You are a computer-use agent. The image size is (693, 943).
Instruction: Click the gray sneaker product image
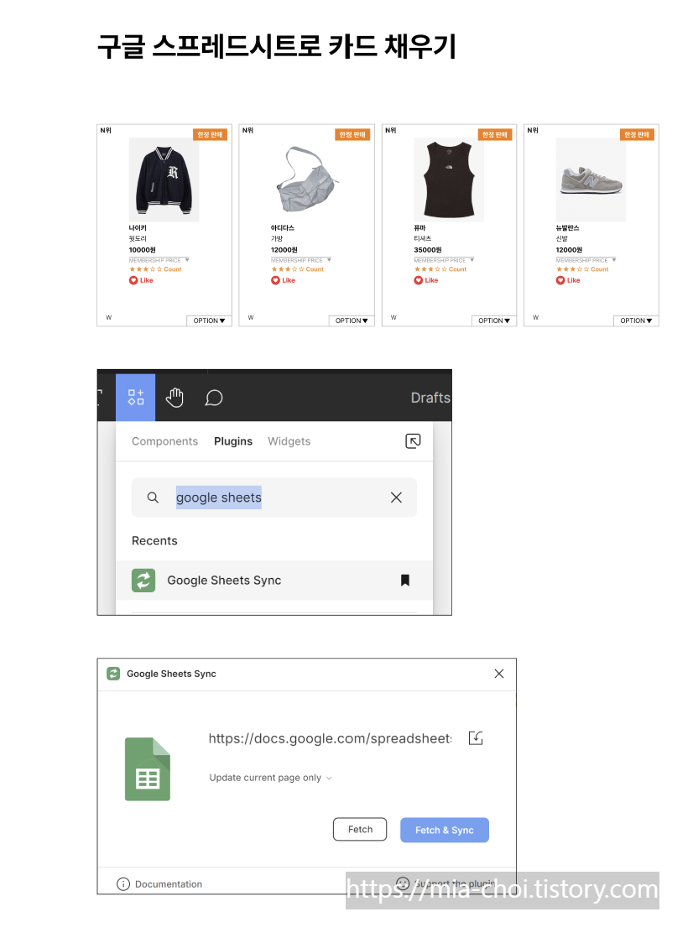pyautogui.click(x=591, y=180)
